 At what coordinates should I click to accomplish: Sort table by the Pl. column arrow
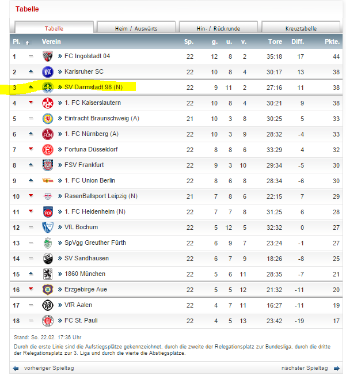(27, 43)
